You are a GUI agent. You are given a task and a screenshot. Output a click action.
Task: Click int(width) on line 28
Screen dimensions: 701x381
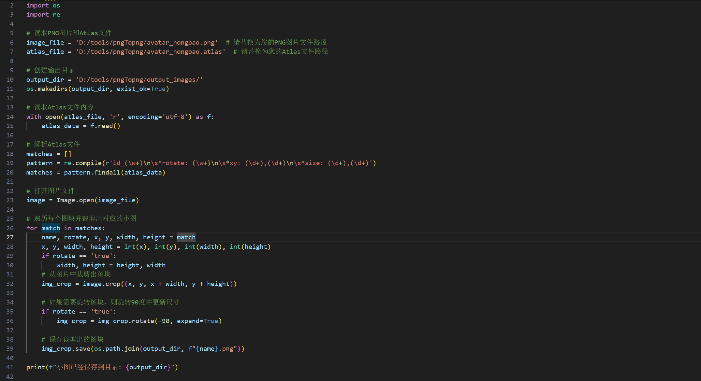pos(203,247)
